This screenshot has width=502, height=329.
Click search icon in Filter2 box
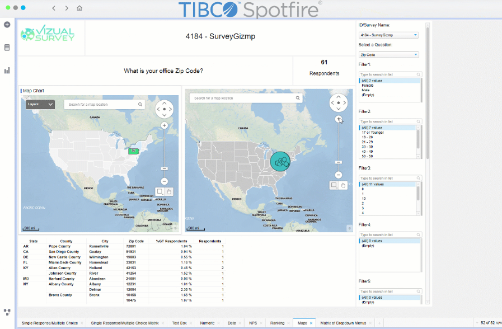point(418,121)
